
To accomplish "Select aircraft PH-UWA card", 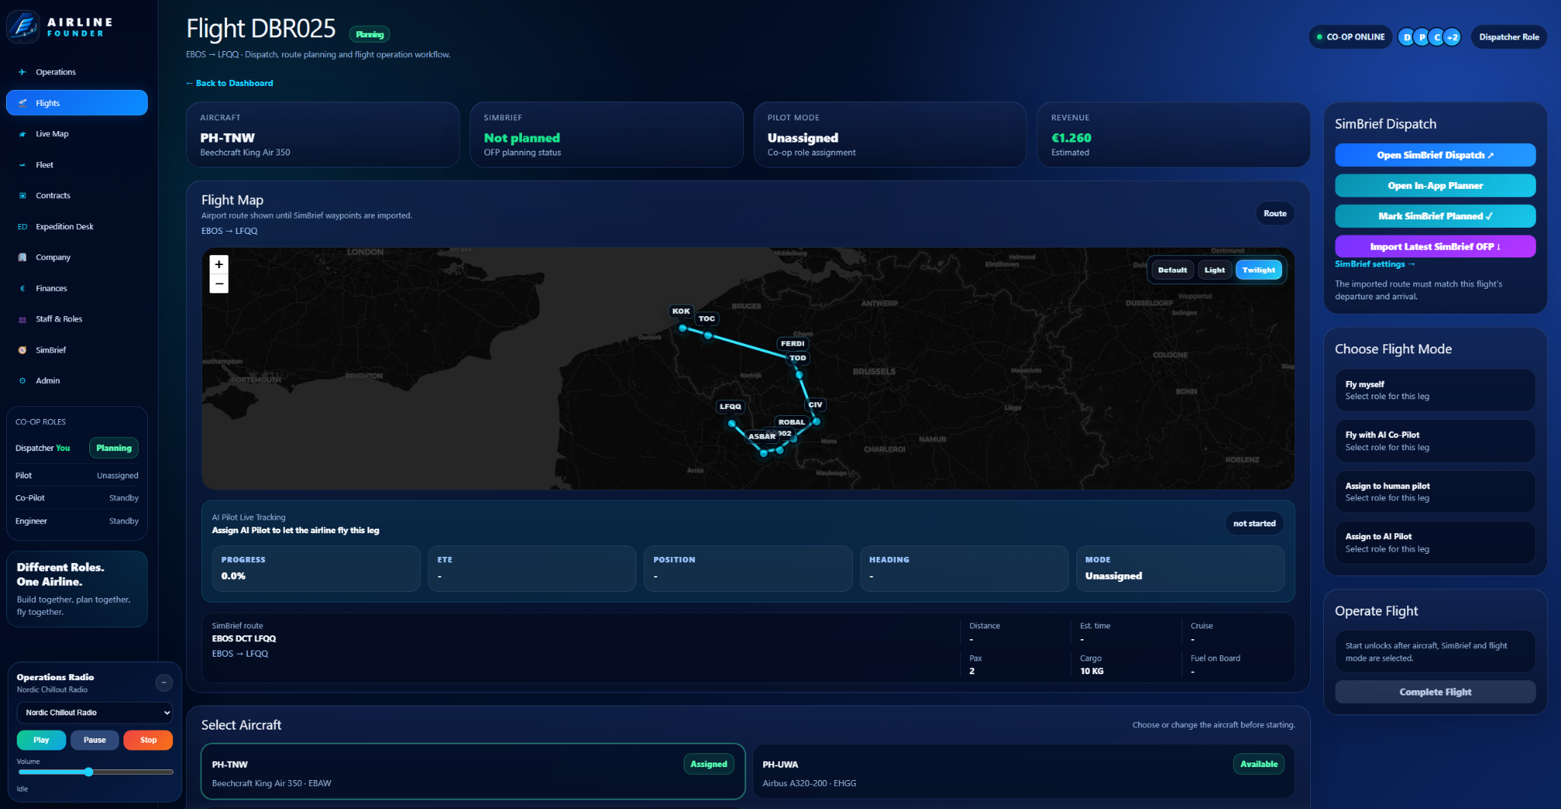I will (x=1024, y=772).
